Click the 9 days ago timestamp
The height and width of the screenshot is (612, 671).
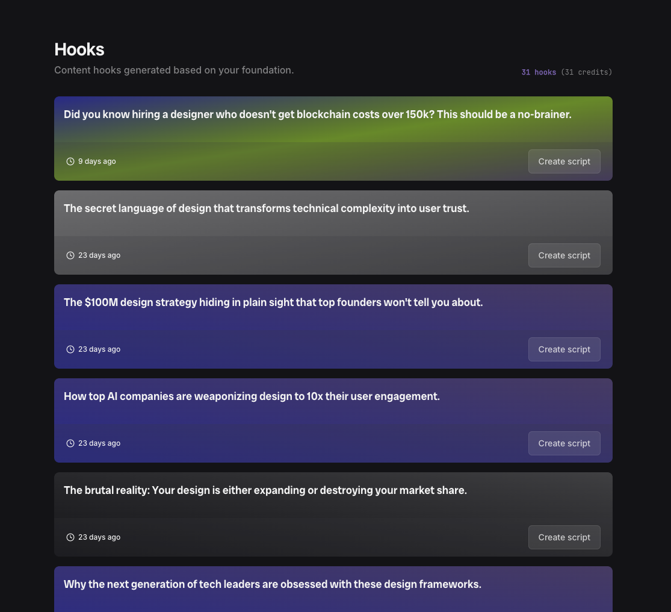point(97,161)
